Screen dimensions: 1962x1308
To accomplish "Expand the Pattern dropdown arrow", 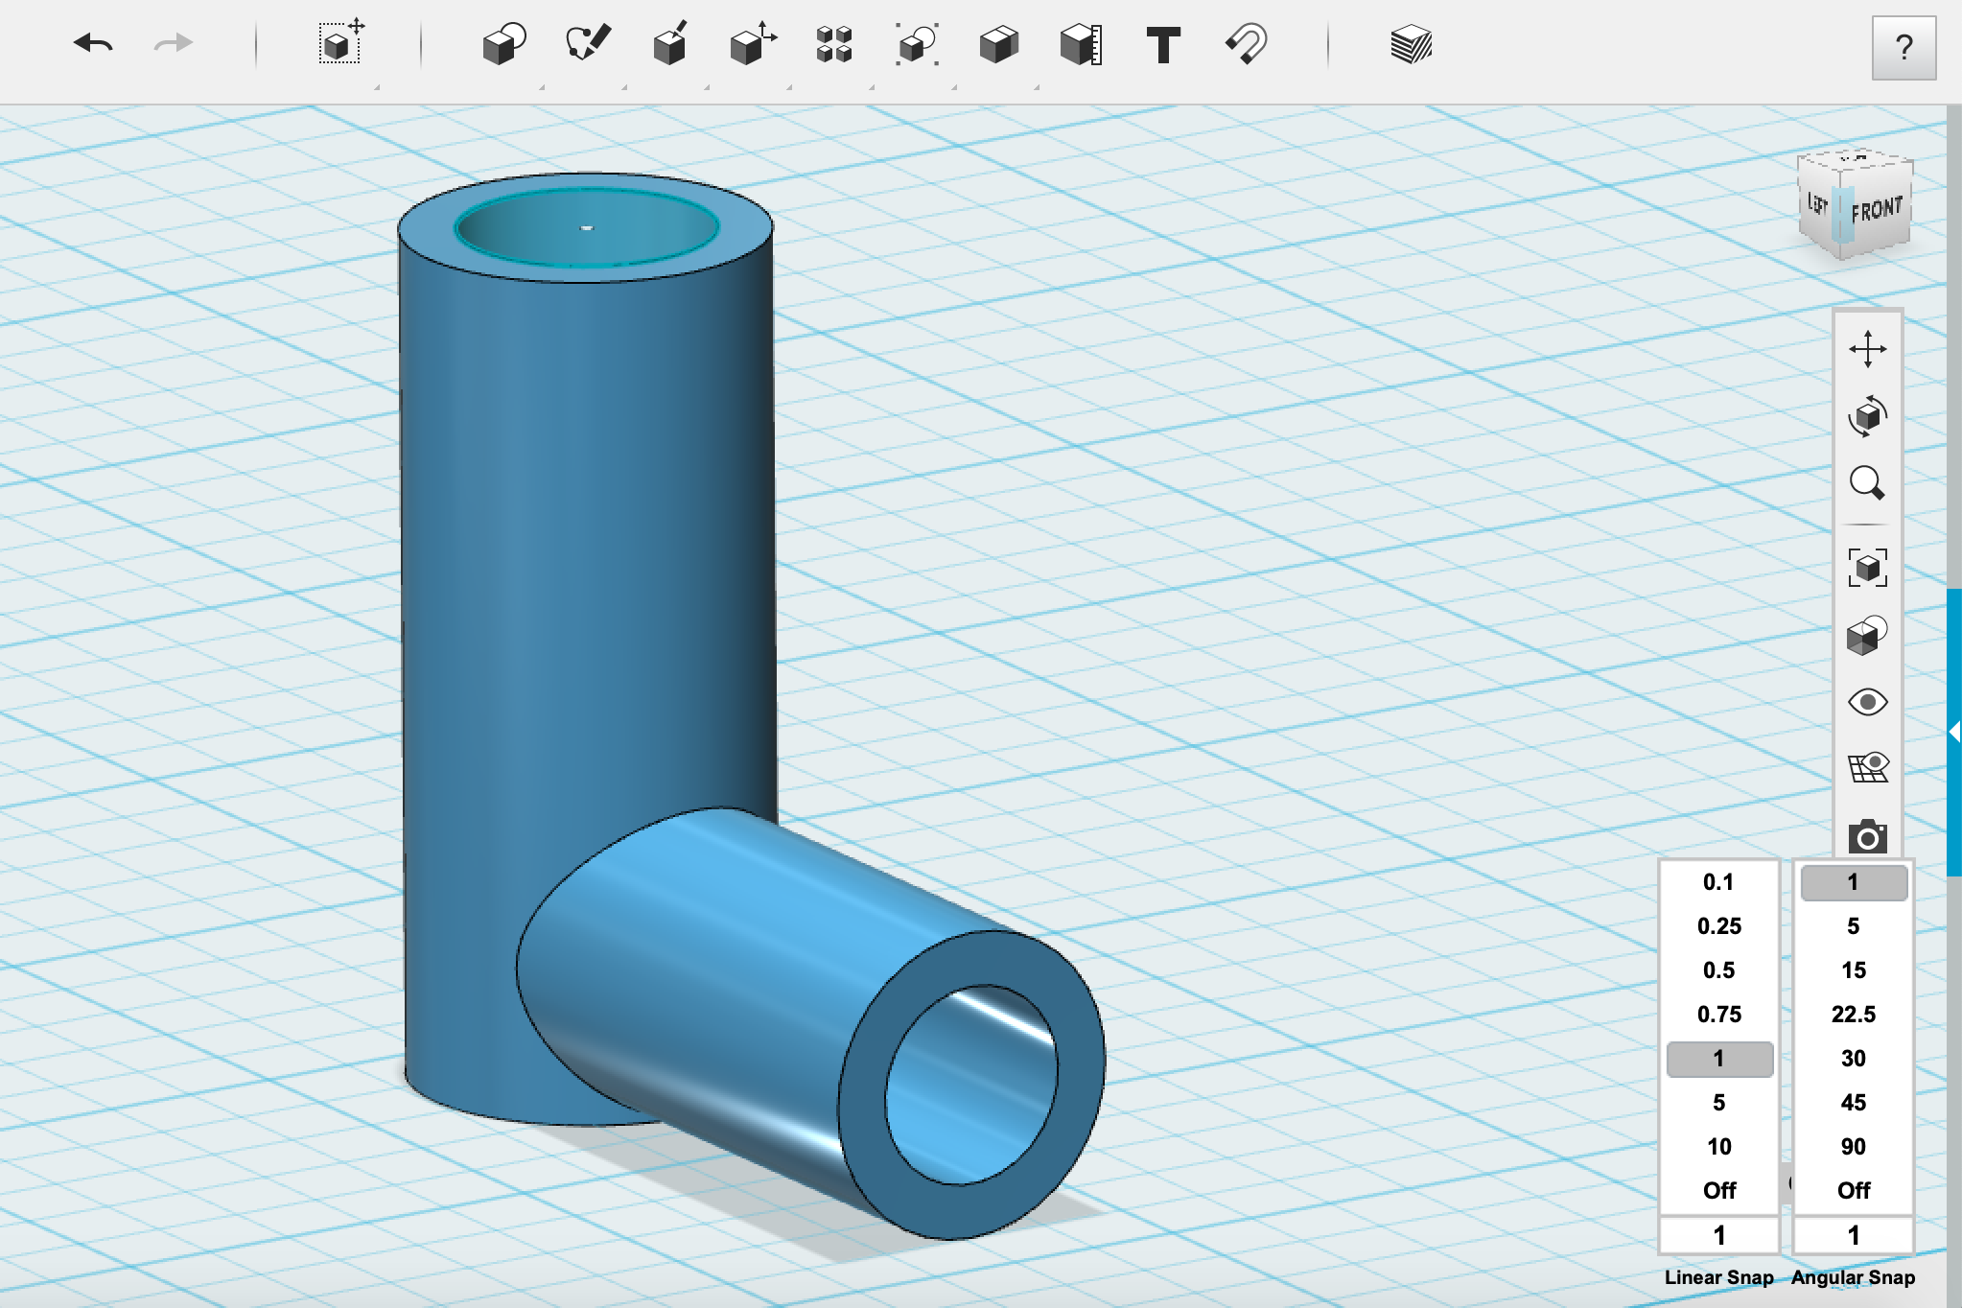I will (872, 87).
